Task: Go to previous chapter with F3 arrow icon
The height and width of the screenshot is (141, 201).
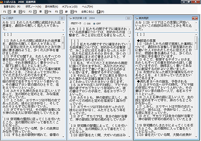Action: (x=35, y=12)
